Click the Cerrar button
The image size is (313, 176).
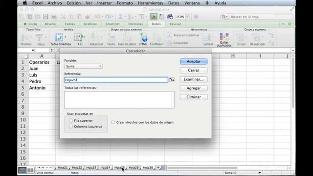tap(194, 70)
